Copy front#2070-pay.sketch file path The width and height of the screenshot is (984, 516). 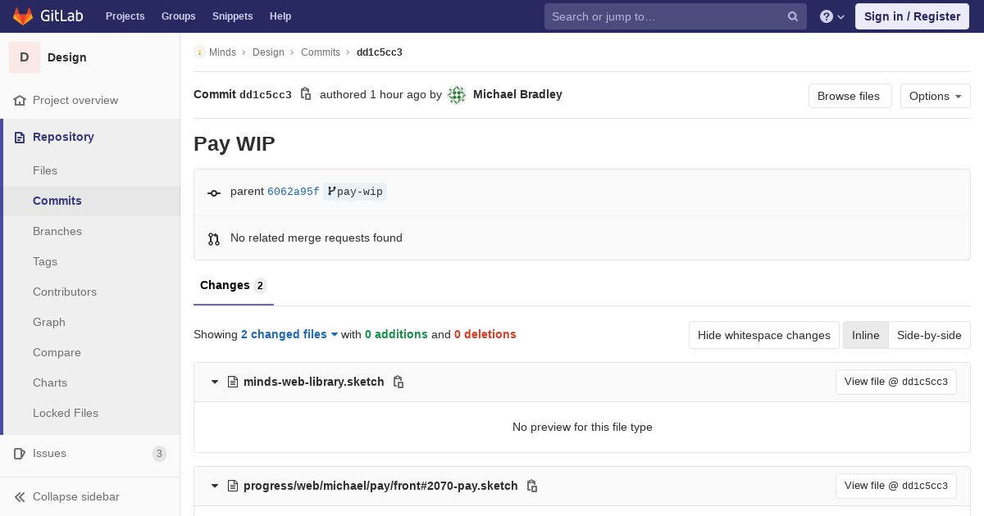tap(532, 486)
